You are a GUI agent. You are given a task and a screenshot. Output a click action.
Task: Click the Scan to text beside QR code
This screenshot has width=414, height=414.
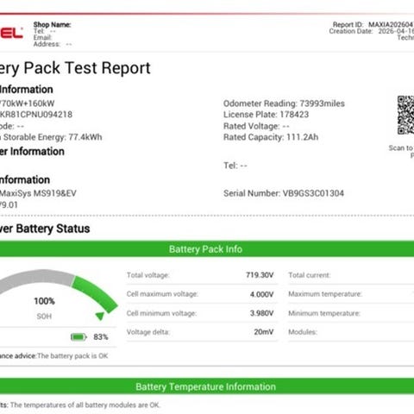point(401,147)
